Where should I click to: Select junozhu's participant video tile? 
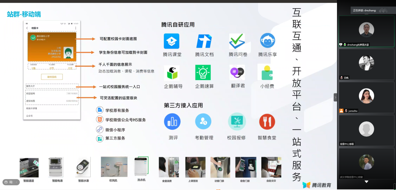coord(366,97)
